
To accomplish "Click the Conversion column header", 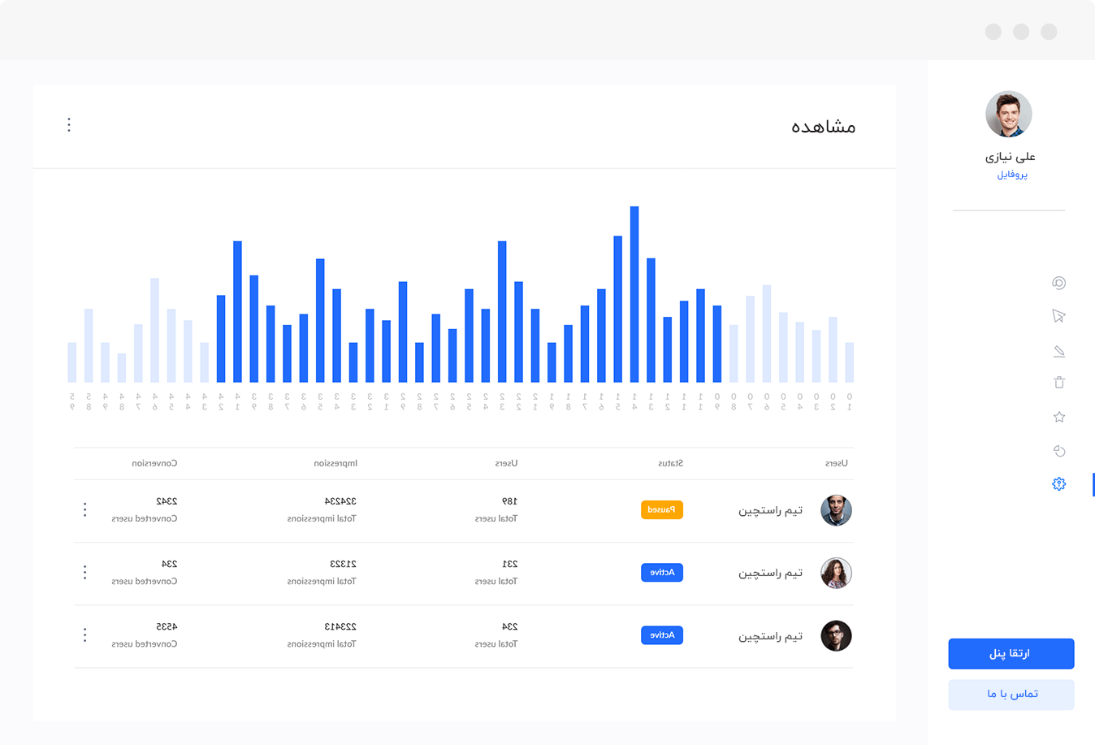I will pyautogui.click(x=154, y=464).
